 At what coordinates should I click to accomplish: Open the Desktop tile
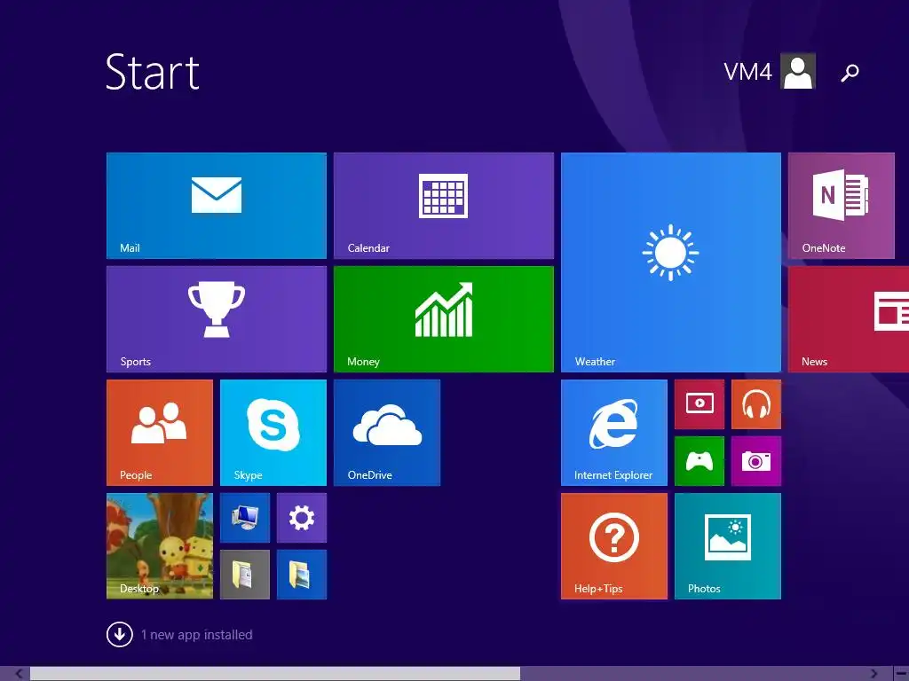160,546
